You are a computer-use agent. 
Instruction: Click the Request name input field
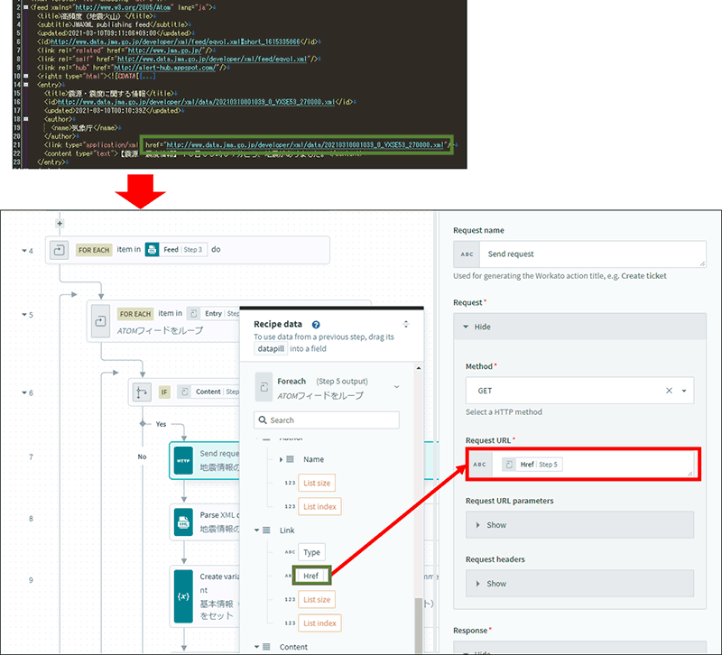click(x=588, y=254)
